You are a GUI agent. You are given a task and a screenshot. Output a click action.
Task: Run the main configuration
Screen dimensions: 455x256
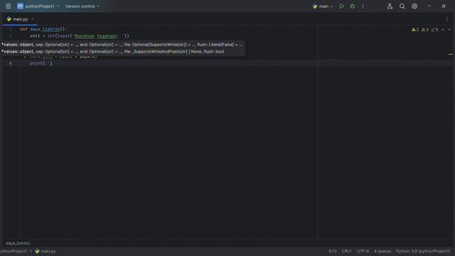point(342,6)
